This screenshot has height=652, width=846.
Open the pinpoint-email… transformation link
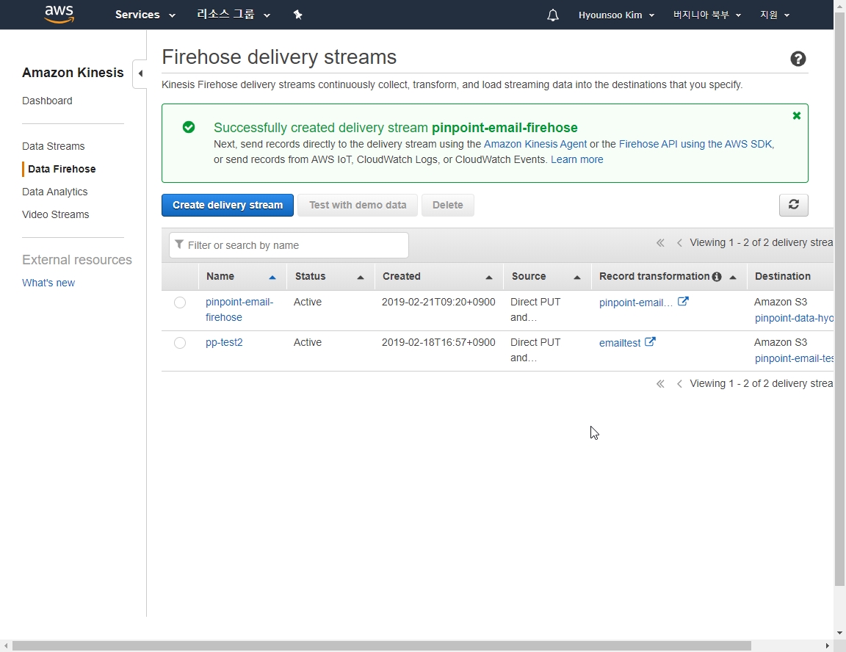(635, 303)
